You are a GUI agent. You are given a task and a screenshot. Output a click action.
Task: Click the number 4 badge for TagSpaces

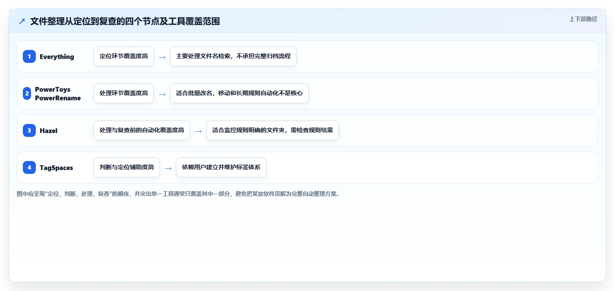tap(29, 167)
